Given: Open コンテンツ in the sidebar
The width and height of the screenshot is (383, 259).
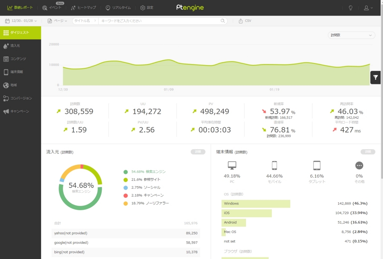Looking at the screenshot, I should pyautogui.click(x=21, y=59).
